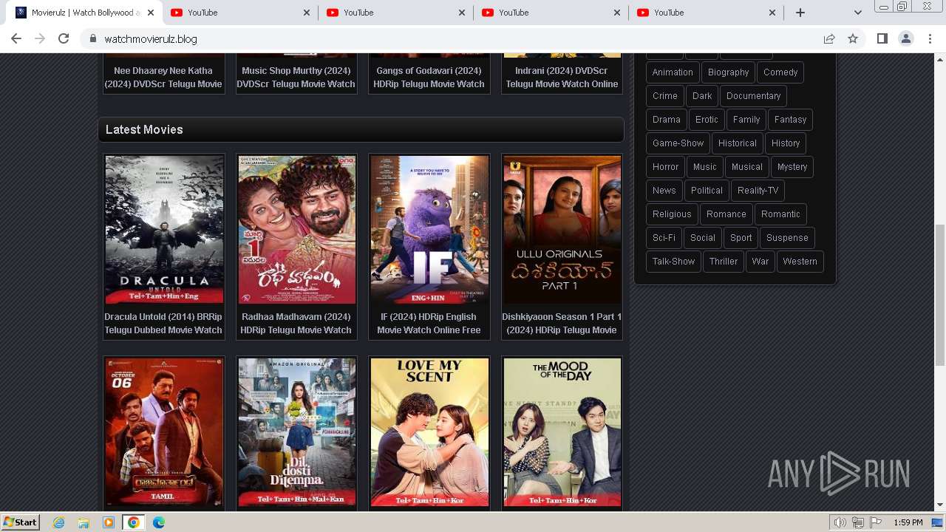Click Chrome icon in taskbar
The height and width of the screenshot is (532, 946).
coord(133,522)
